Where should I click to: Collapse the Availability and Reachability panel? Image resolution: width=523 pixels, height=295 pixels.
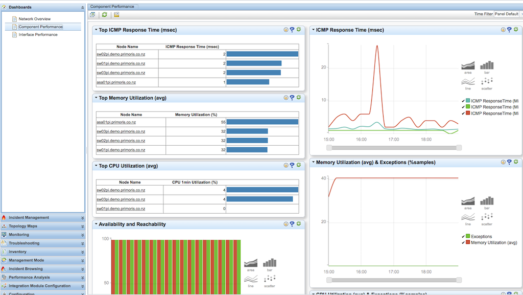point(96,224)
